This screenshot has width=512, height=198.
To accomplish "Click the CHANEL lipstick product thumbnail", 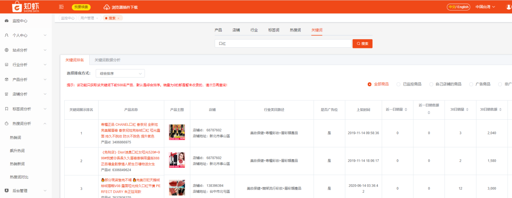I will click(x=177, y=132).
